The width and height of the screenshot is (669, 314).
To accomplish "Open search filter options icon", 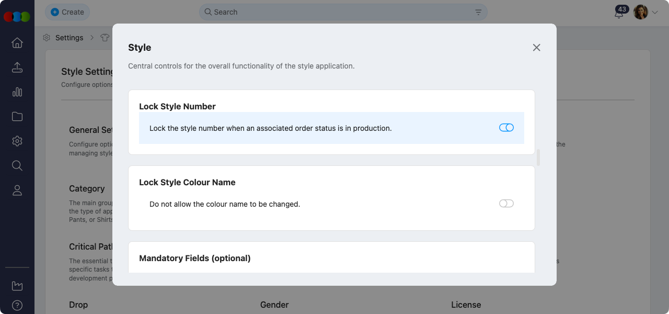I will [x=478, y=12].
